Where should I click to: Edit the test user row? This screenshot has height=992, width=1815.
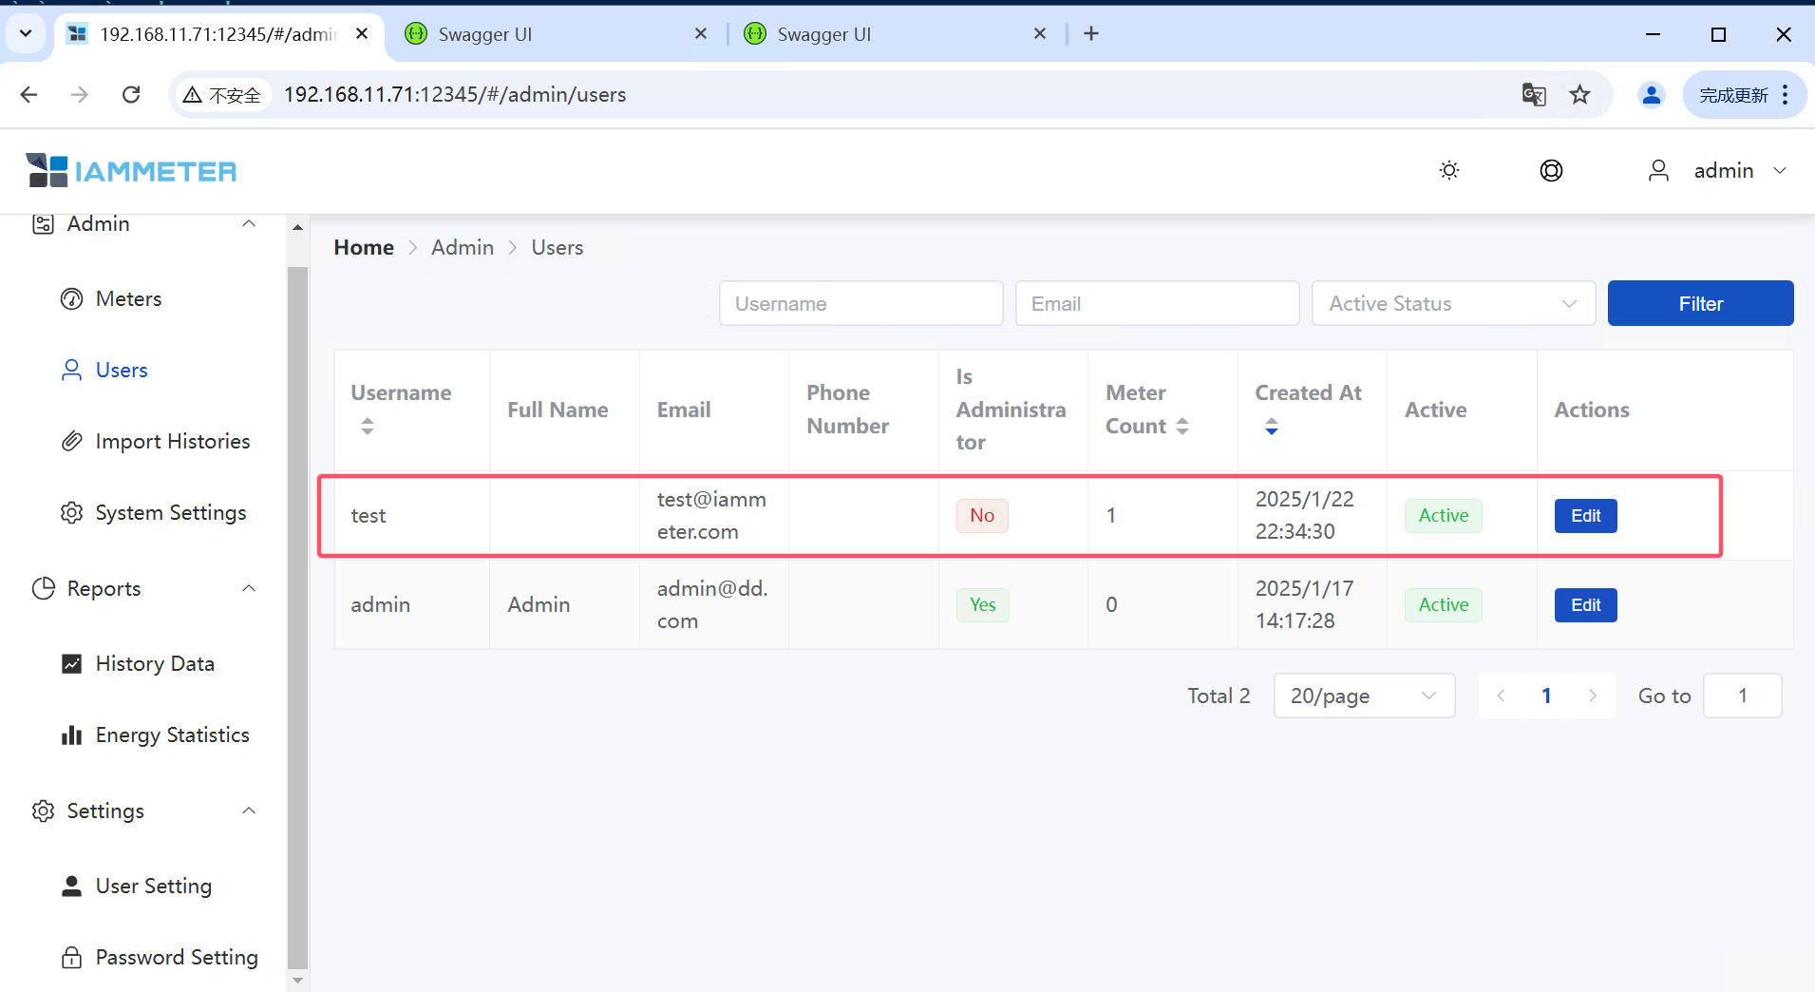(1585, 516)
